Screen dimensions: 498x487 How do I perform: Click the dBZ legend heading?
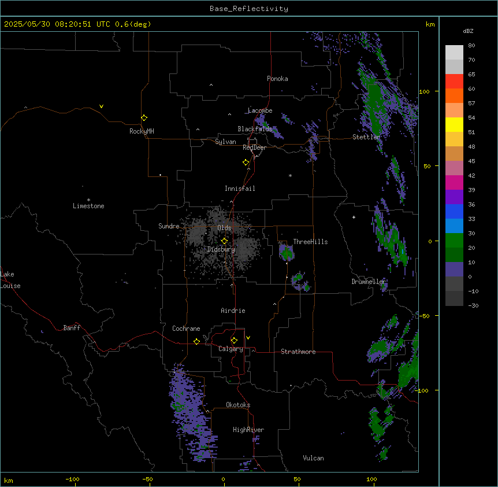pyautogui.click(x=468, y=31)
